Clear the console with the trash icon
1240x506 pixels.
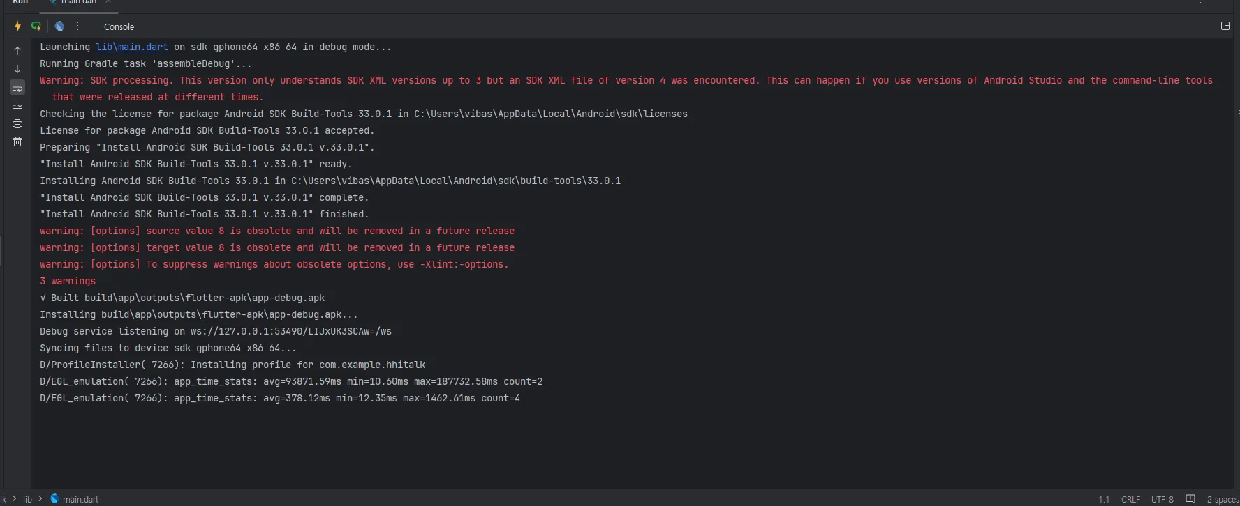point(17,141)
